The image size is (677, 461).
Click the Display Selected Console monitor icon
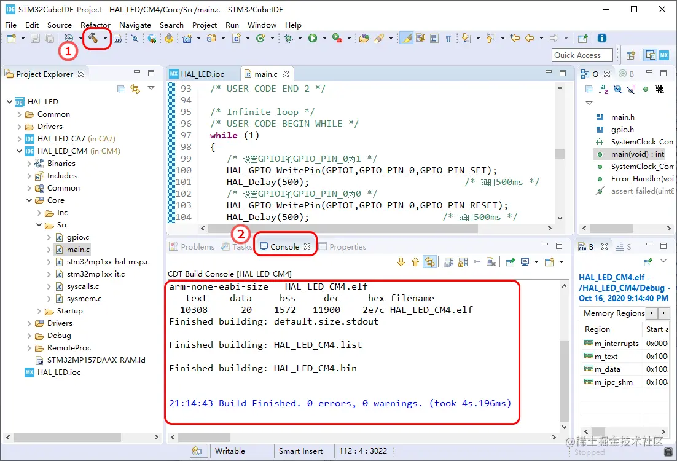coord(525,262)
